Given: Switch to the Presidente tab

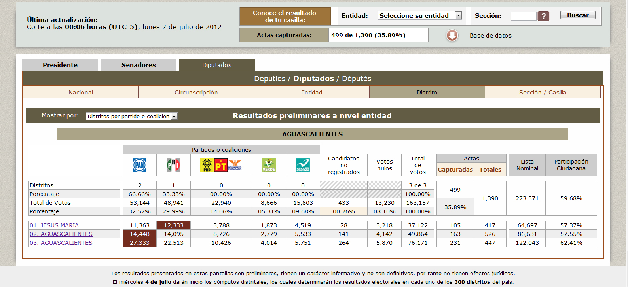Looking at the screenshot, I should point(60,65).
